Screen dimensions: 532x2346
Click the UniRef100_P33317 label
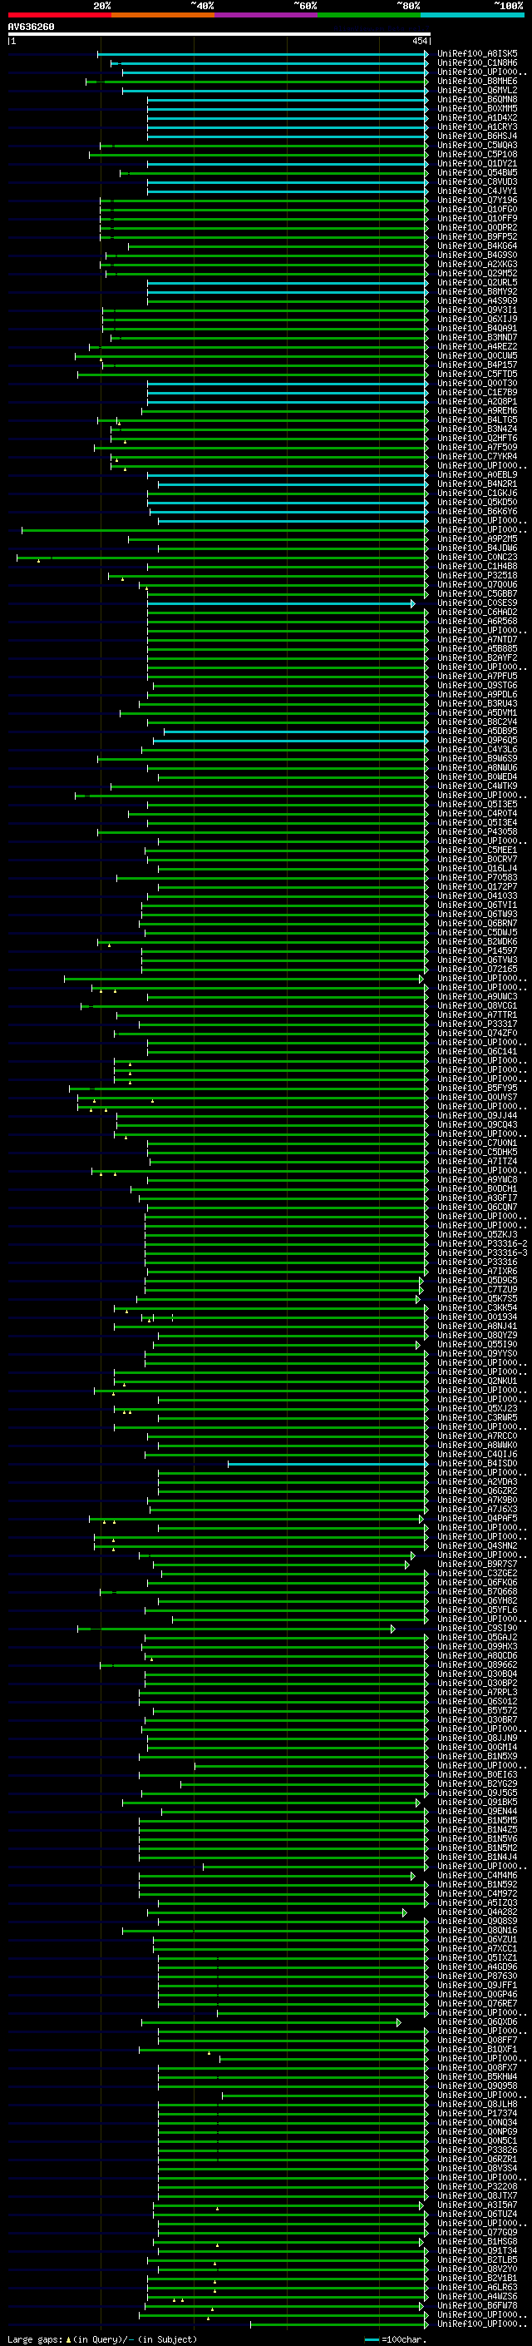pyautogui.click(x=477, y=1024)
